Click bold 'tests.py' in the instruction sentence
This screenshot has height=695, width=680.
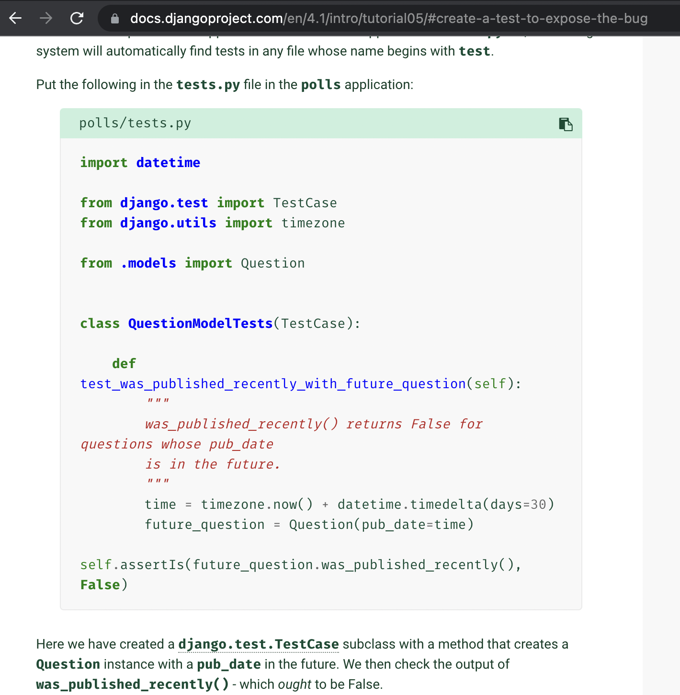click(208, 85)
